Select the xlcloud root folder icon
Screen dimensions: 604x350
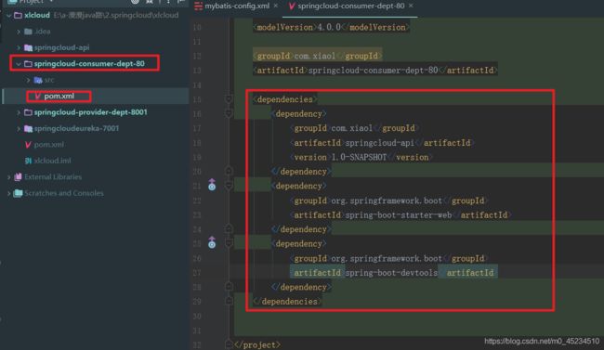click(18, 16)
